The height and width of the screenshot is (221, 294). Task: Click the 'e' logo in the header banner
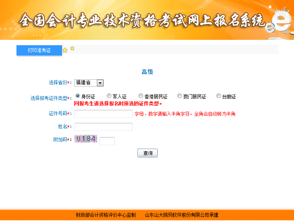[x=281, y=24]
